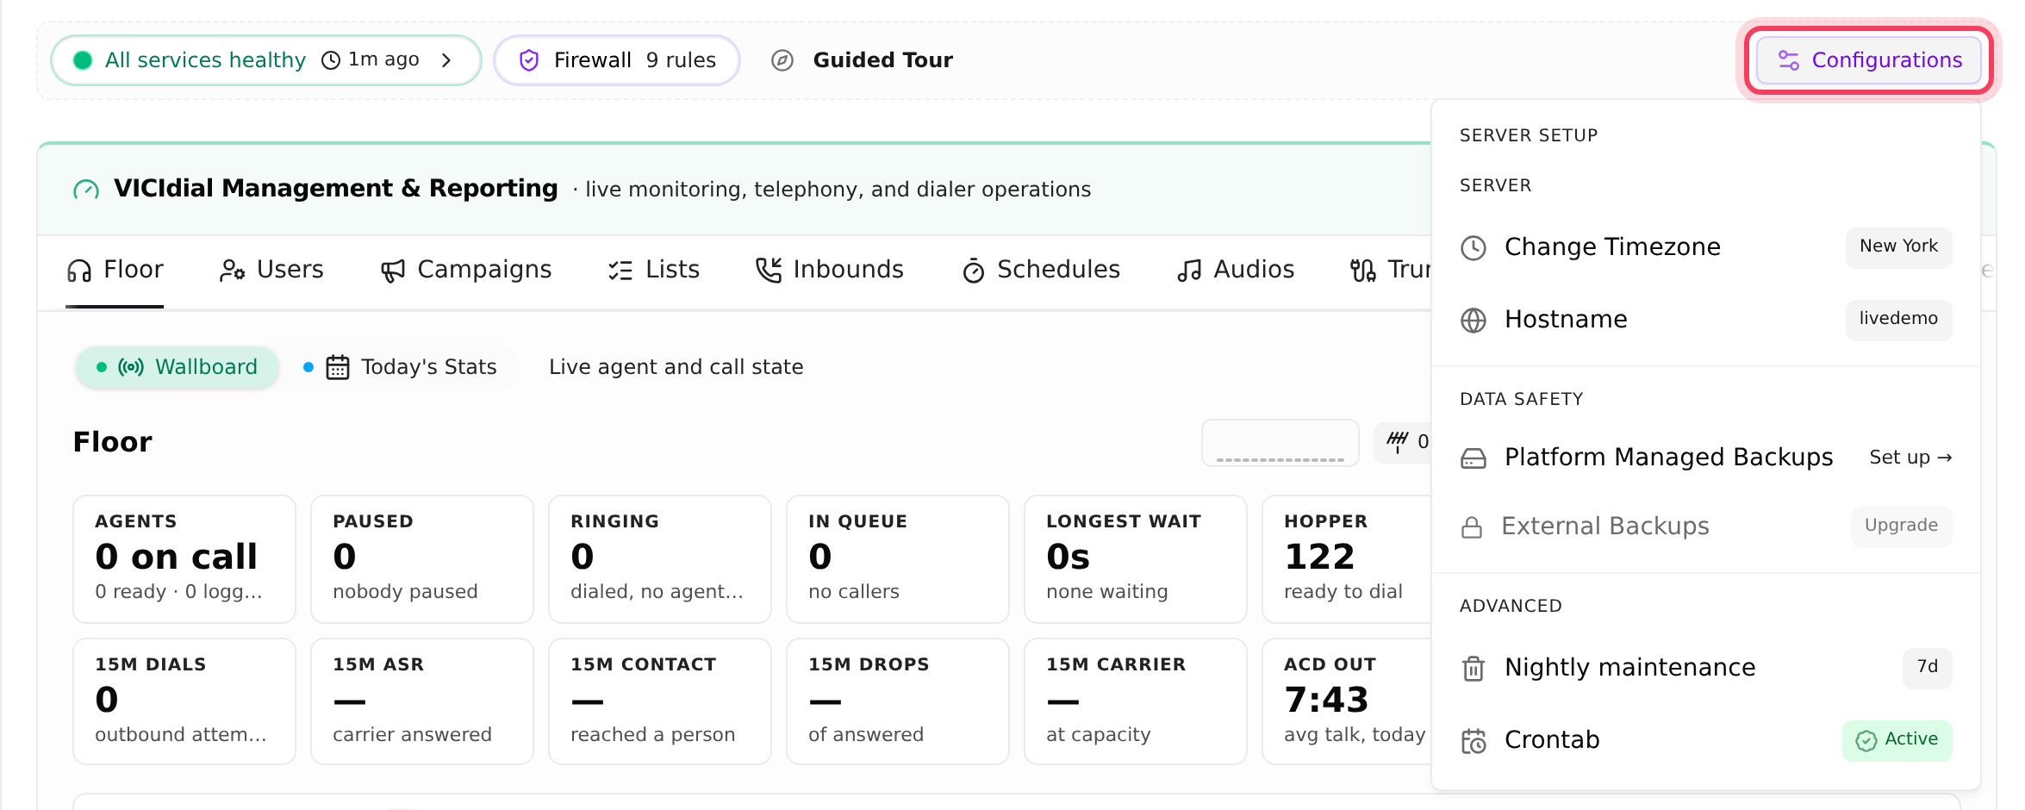
Task: Click the Hopper 122 stat card
Action: coord(1346,558)
